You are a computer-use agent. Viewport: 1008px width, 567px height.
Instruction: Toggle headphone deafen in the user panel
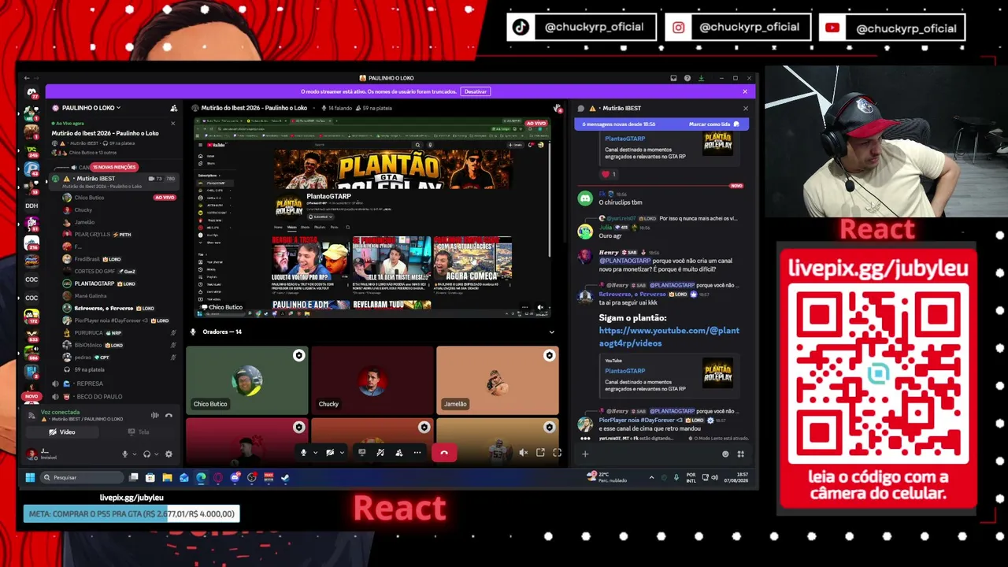coord(146,454)
